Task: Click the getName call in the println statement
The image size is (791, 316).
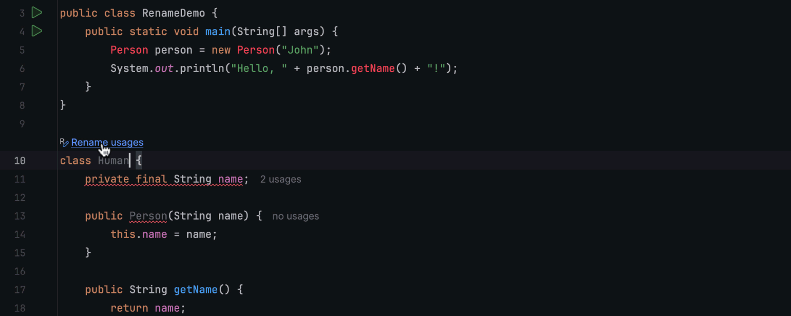Action: (373, 68)
